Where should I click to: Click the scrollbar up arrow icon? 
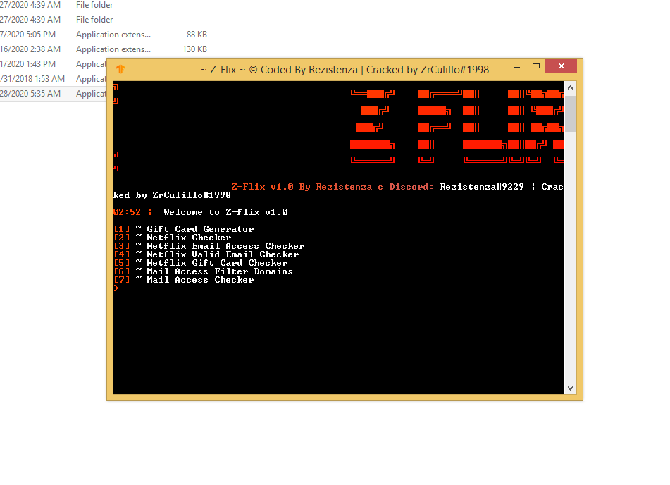tap(571, 87)
